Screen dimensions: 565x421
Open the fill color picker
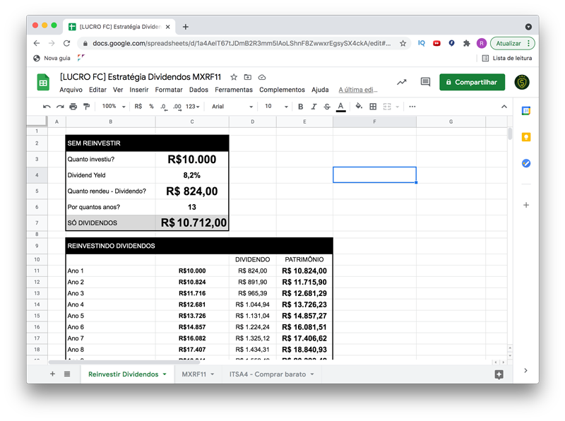click(x=359, y=107)
